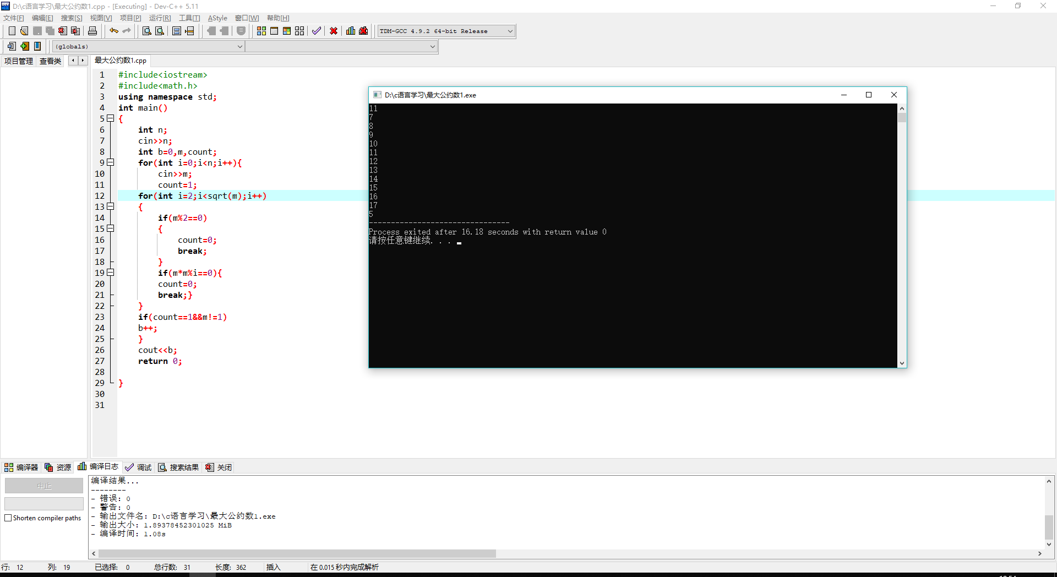
Task: Select the 最大公约数1.cpp editor tab
Action: 121,61
